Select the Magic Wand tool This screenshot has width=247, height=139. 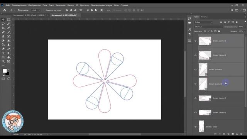(x=8, y=24)
